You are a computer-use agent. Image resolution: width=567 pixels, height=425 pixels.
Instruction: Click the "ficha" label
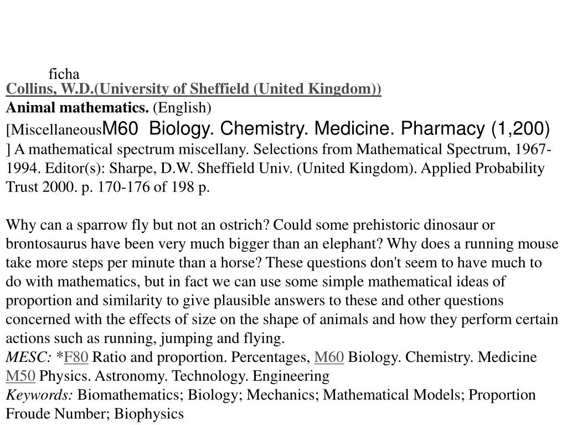[64, 74]
